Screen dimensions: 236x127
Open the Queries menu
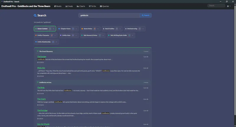104,6
